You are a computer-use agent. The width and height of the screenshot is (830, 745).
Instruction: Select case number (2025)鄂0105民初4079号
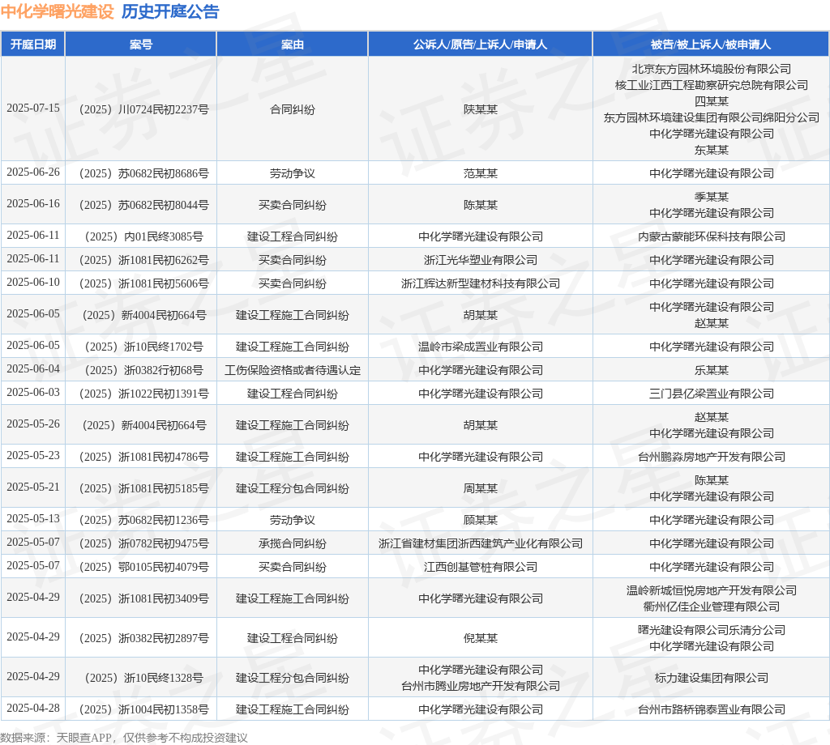pos(144,567)
